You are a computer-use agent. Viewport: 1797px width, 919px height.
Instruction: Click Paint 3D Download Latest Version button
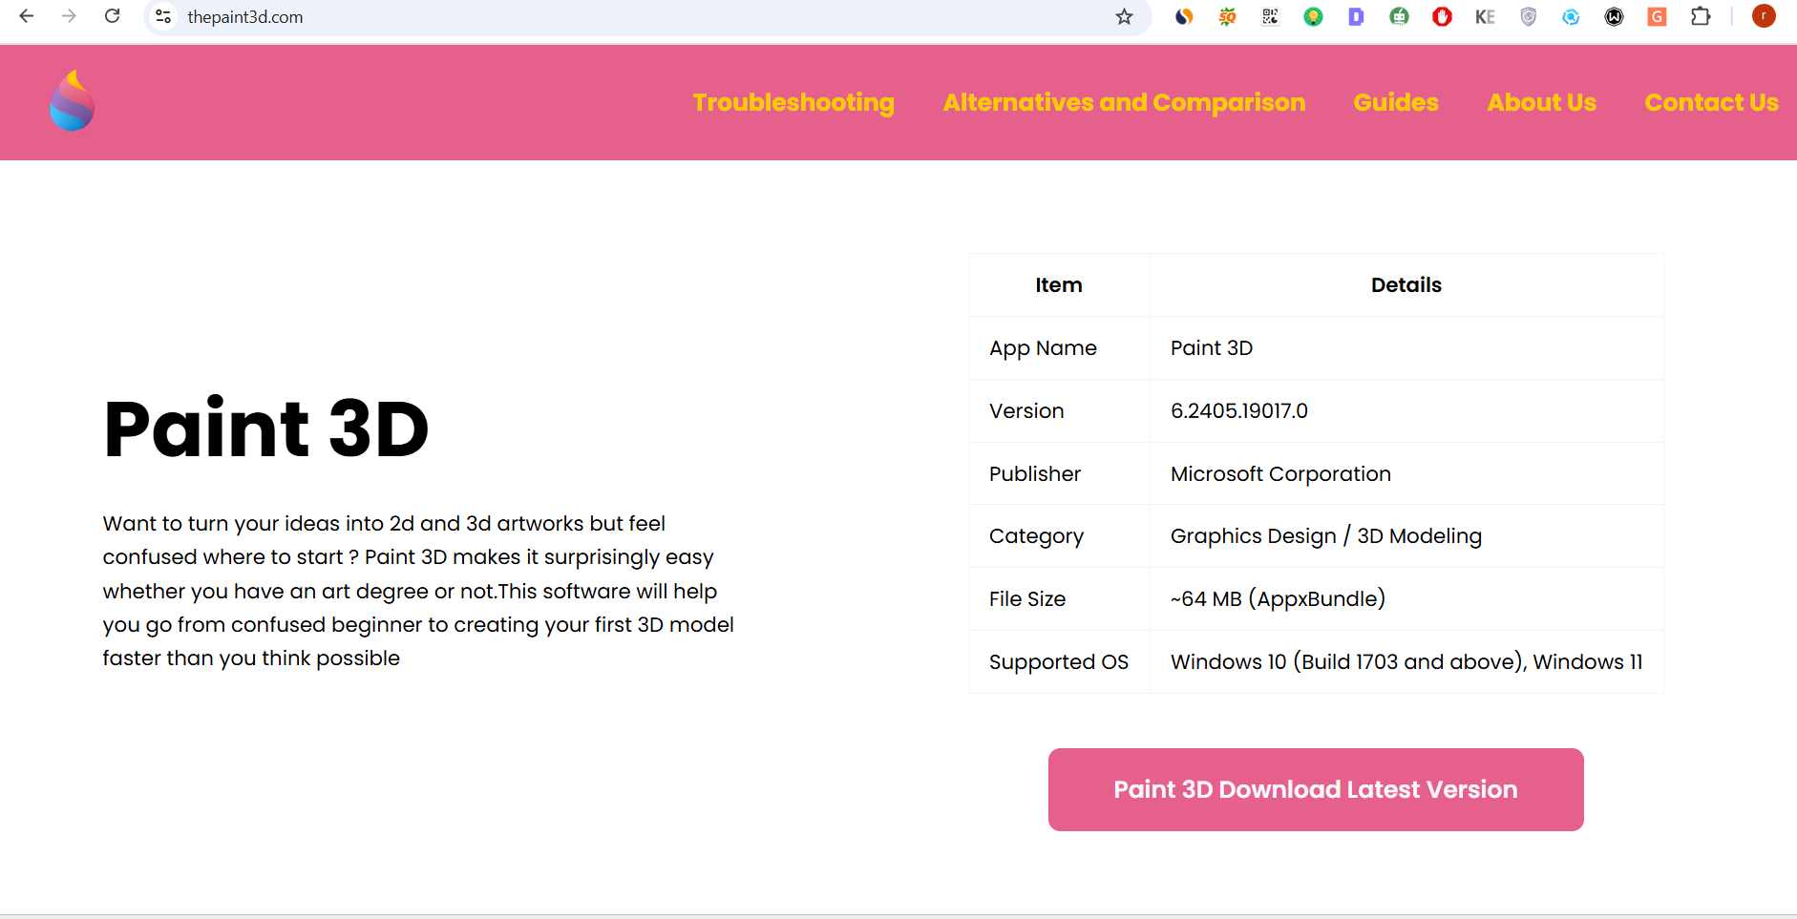tap(1316, 789)
